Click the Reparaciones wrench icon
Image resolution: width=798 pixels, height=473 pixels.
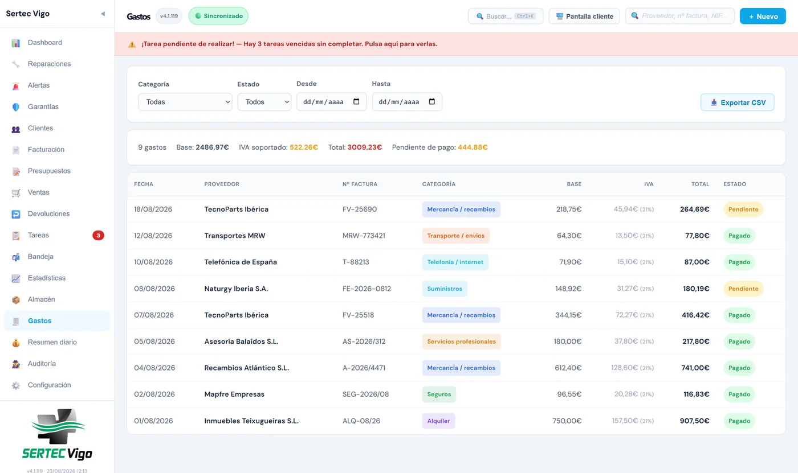(x=16, y=64)
